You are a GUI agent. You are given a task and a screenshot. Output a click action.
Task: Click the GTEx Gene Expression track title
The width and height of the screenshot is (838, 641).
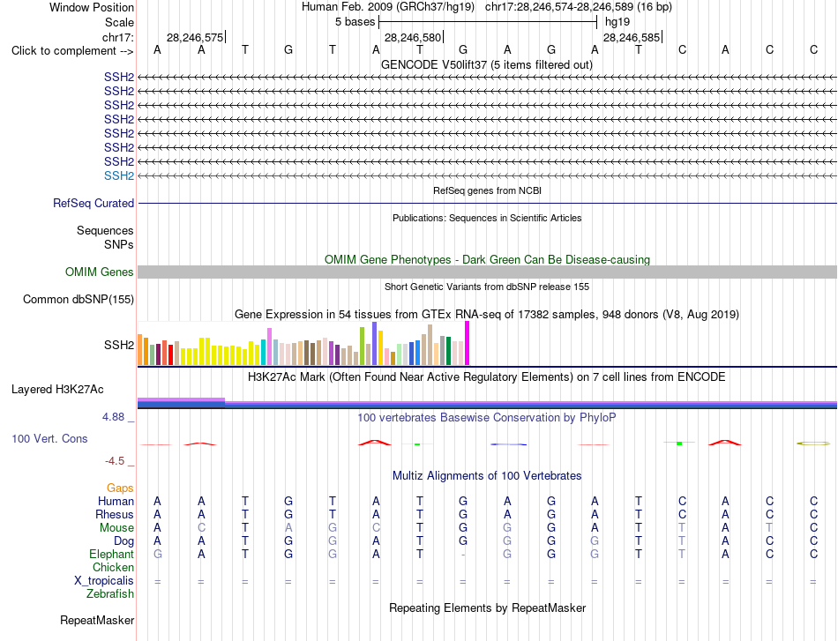[x=486, y=314]
